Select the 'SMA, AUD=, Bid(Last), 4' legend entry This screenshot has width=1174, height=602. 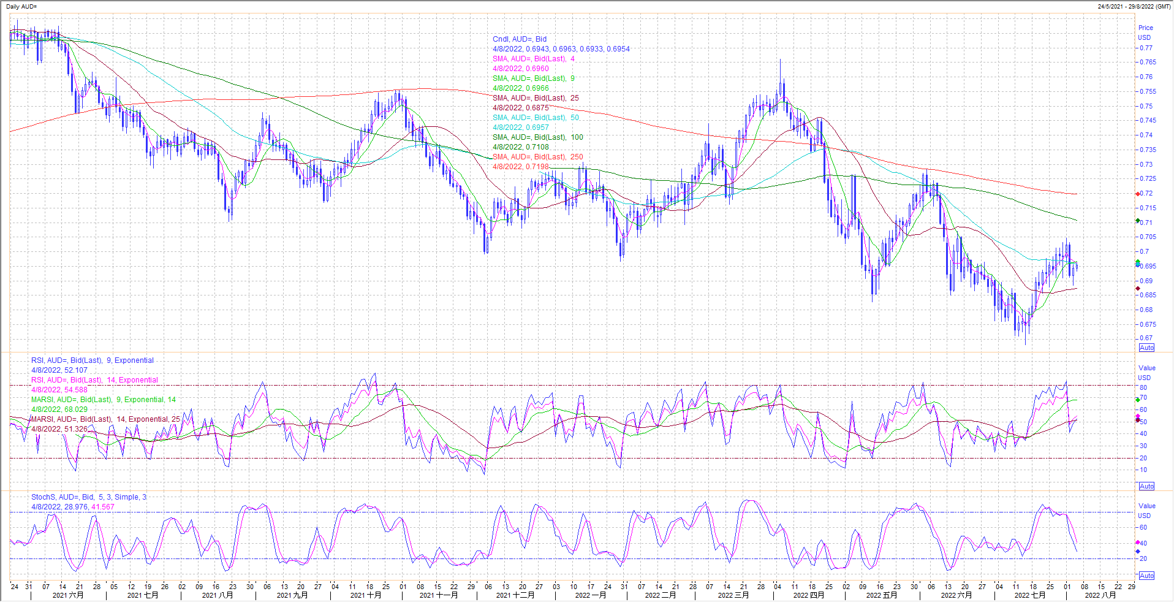(534, 59)
